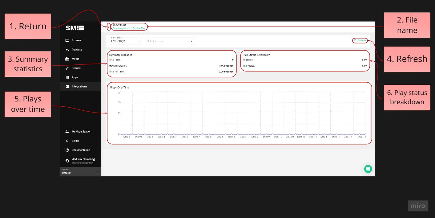Image resolution: width=435 pixels, height=218 pixels.
Task: Open the green chat support bubble
Action: [368, 169]
